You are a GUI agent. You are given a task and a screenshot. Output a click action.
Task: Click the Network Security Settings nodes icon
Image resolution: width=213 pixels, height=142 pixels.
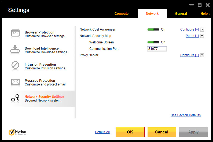point(15,98)
